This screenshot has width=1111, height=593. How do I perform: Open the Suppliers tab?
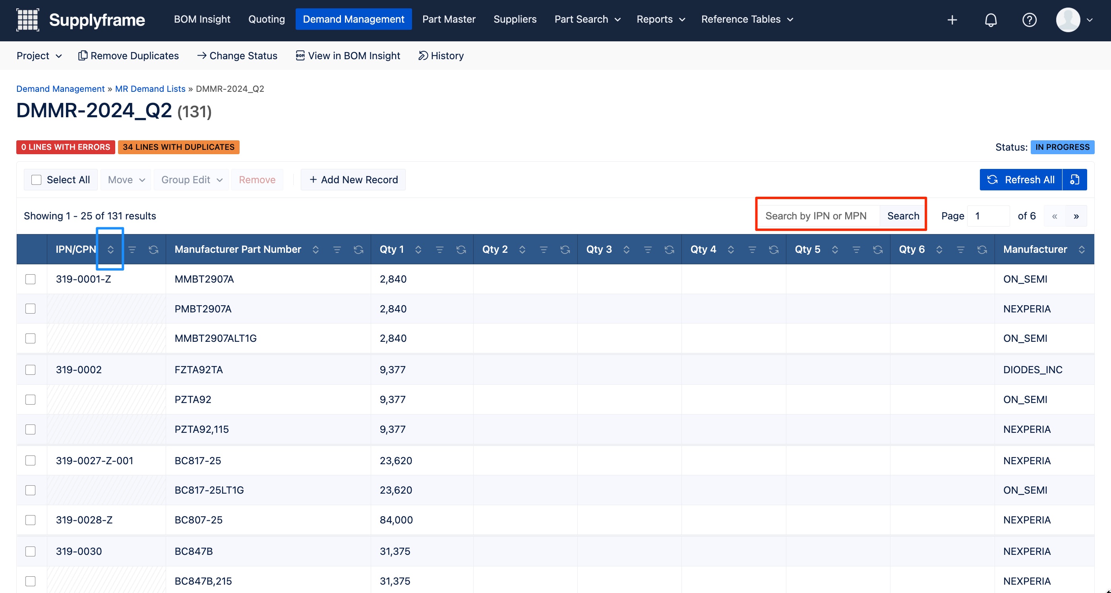(515, 19)
